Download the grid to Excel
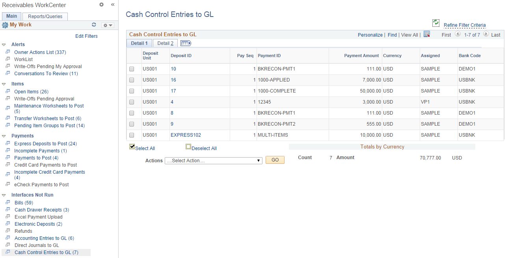The width and height of the screenshot is (506, 258). 427,34
